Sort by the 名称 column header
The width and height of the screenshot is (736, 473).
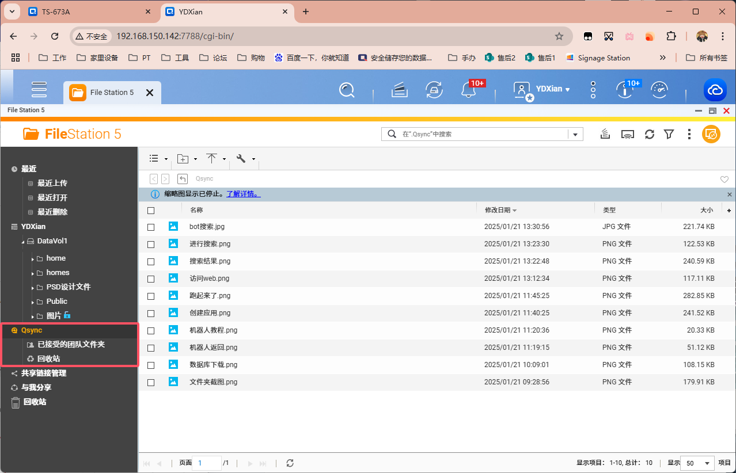click(196, 211)
